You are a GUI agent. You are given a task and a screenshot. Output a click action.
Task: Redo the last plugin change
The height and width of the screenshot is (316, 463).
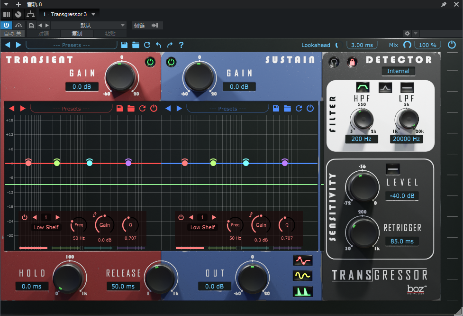pos(170,45)
